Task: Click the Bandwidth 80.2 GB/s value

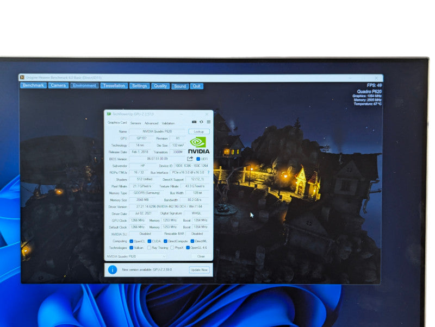Action: point(195,200)
